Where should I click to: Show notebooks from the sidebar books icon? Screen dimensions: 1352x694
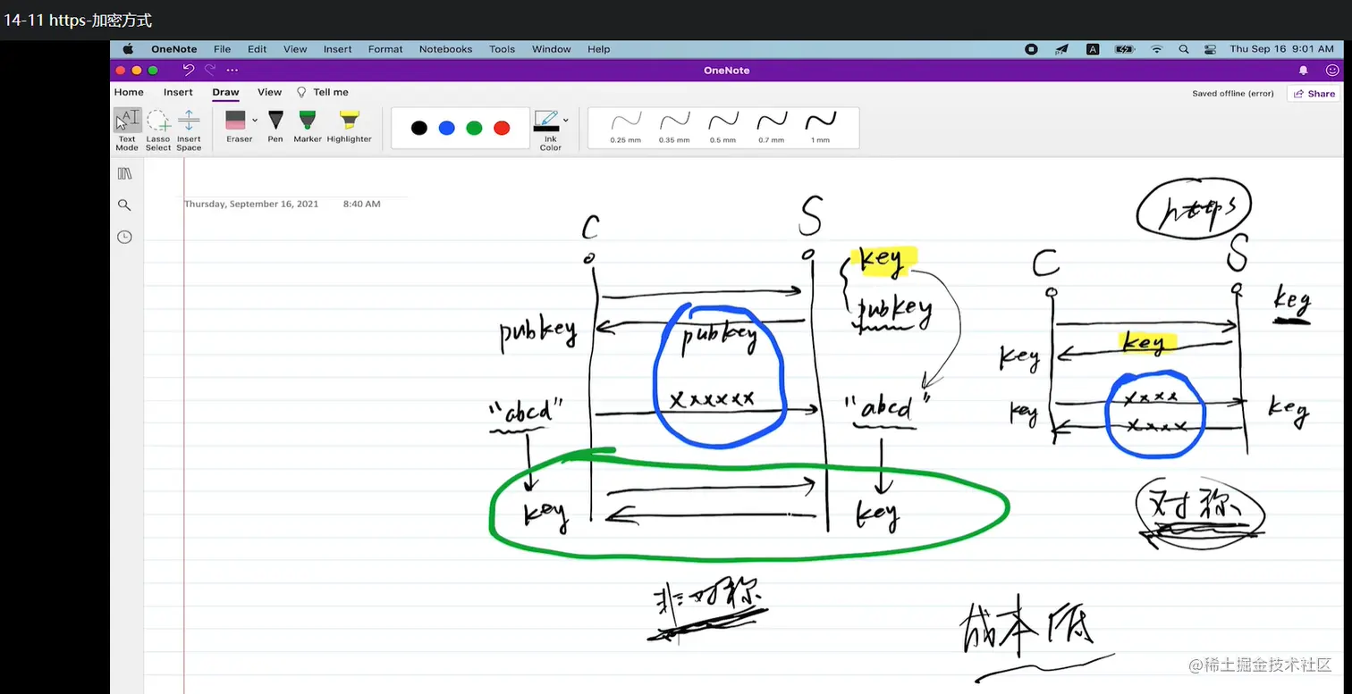click(x=124, y=173)
